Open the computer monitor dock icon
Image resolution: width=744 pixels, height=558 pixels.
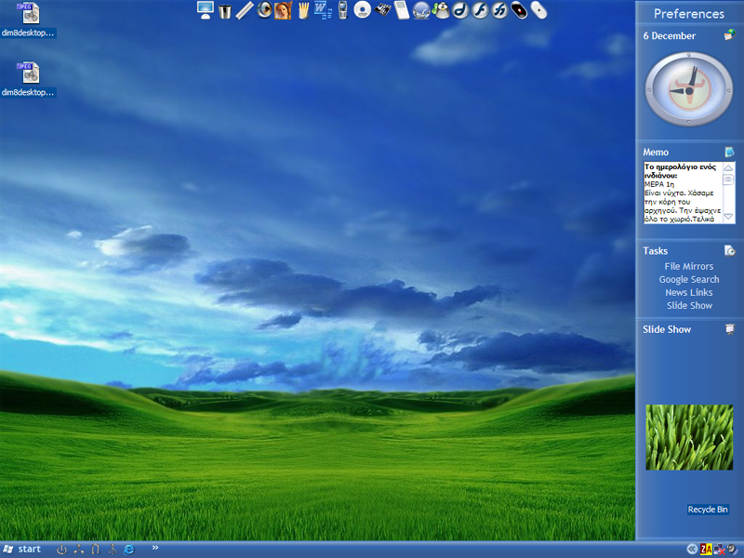[x=205, y=10]
